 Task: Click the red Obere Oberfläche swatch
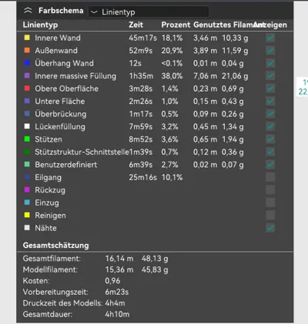27,89
